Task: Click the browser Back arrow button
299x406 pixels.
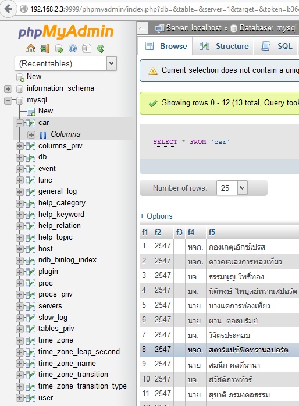Action: pos(8,9)
